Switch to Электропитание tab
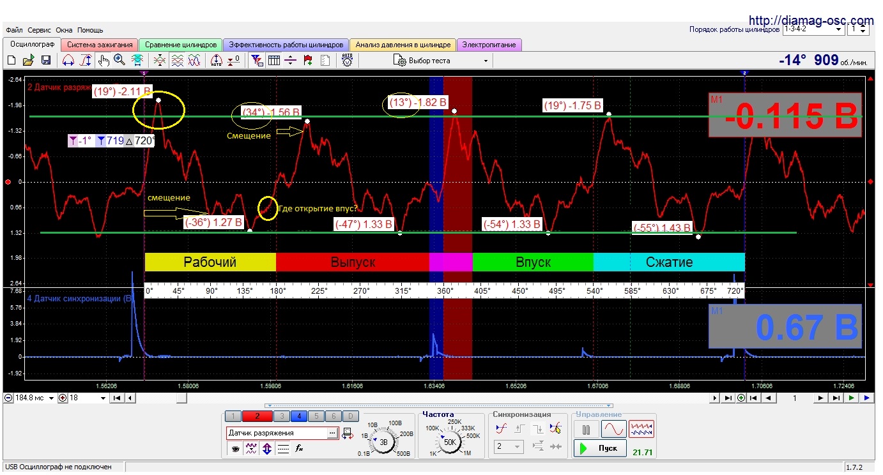Viewport: 883px width, 475px height. (x=489, y=45)
